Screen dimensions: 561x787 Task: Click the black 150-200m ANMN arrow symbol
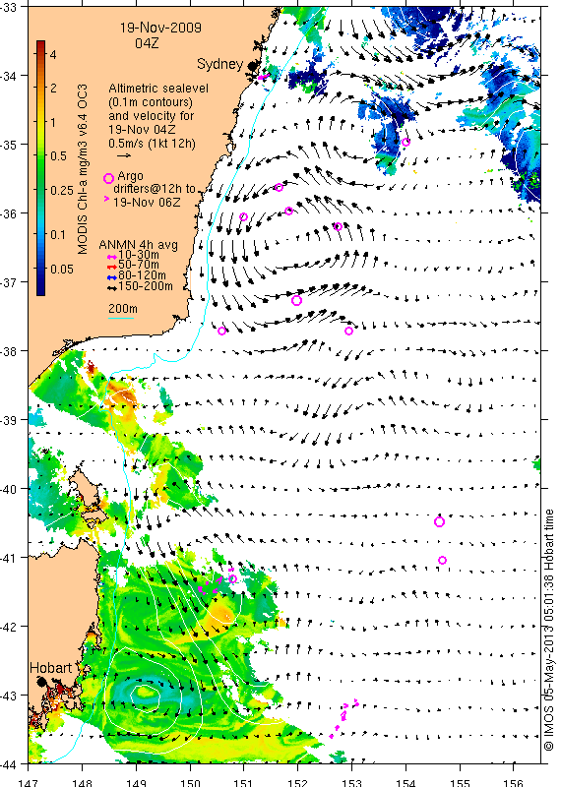pyautogui.click(x=112, y=287)
